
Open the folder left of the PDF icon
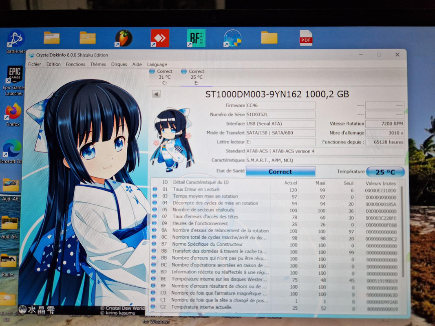[x=269, y=38]
